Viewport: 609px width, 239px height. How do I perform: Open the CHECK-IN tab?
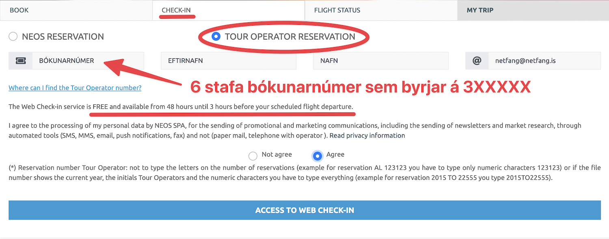[x=176, y=10]
